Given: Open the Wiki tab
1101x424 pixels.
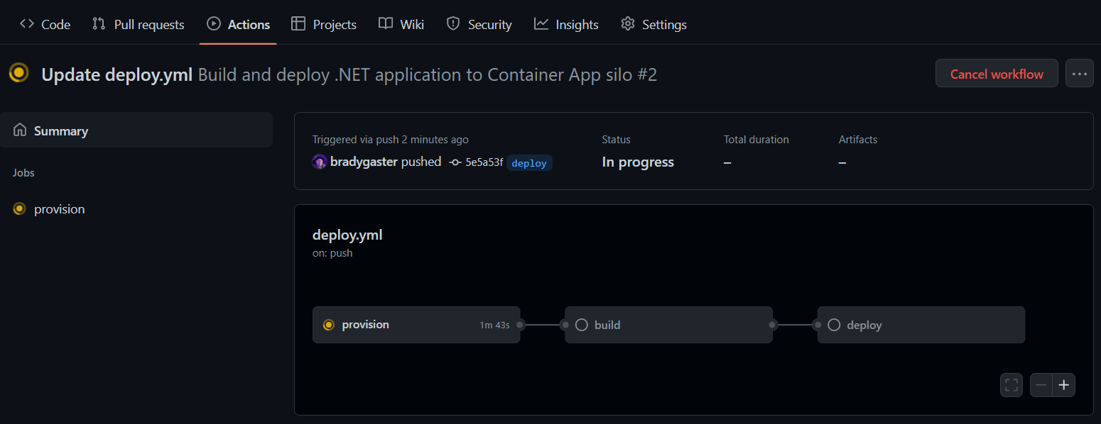Looking at the screenshot, I should pyautogui.click(x=401, y=24).
